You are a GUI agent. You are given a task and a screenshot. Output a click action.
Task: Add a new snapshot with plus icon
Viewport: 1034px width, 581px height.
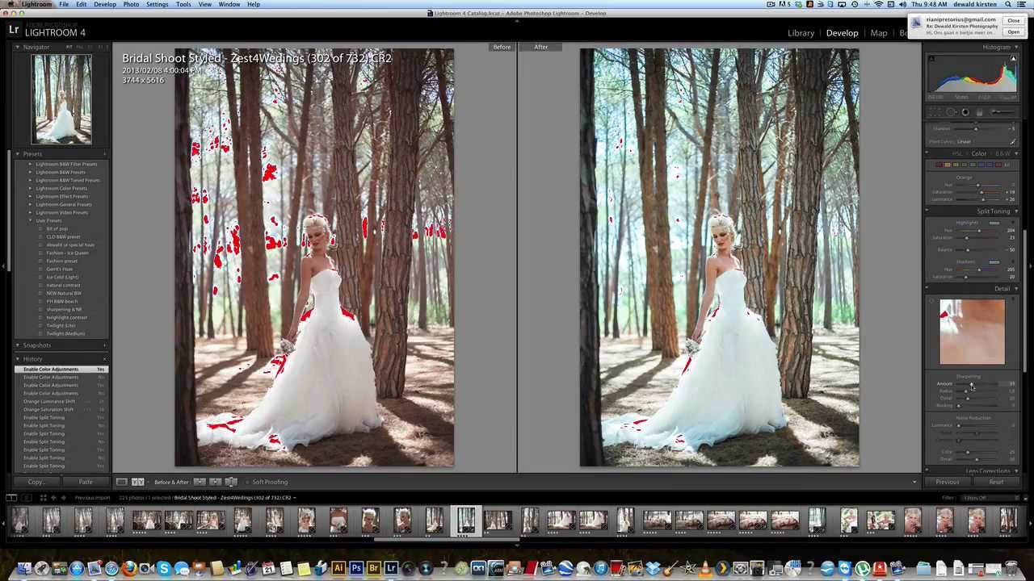pos(104,345)
